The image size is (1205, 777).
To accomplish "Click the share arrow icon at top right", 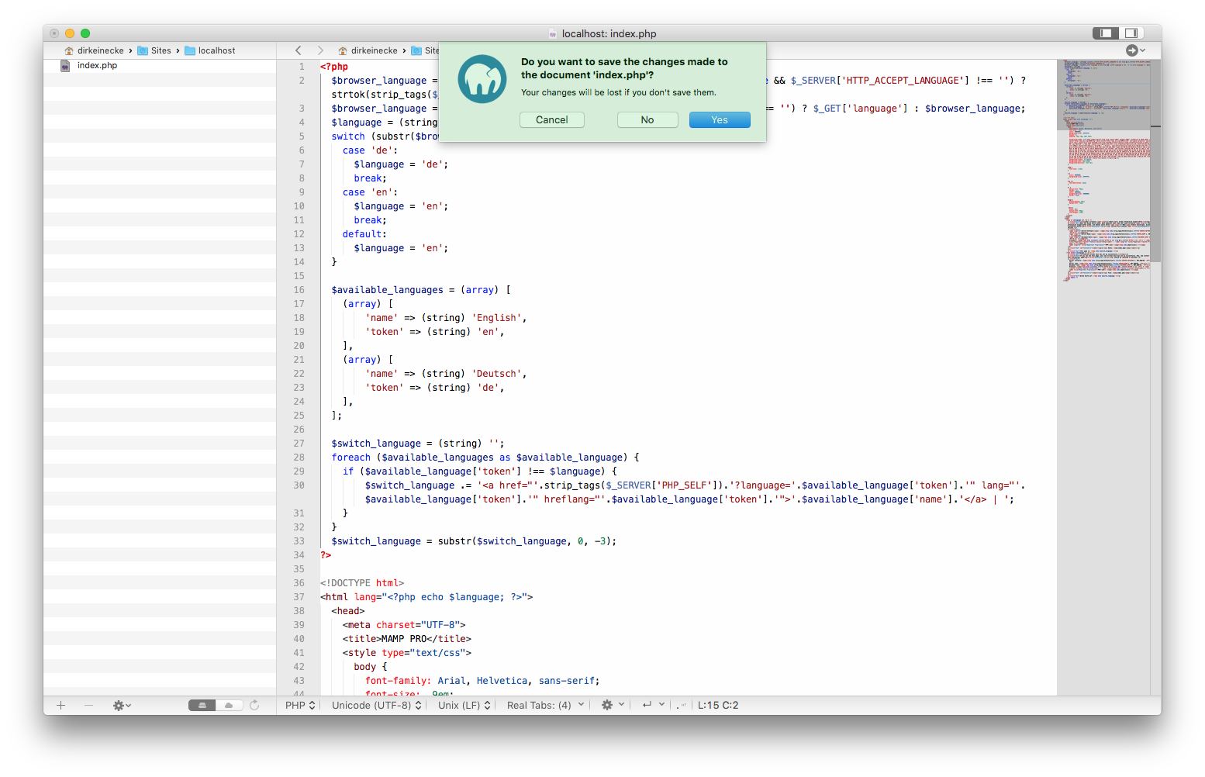I will click(1132, 50).
